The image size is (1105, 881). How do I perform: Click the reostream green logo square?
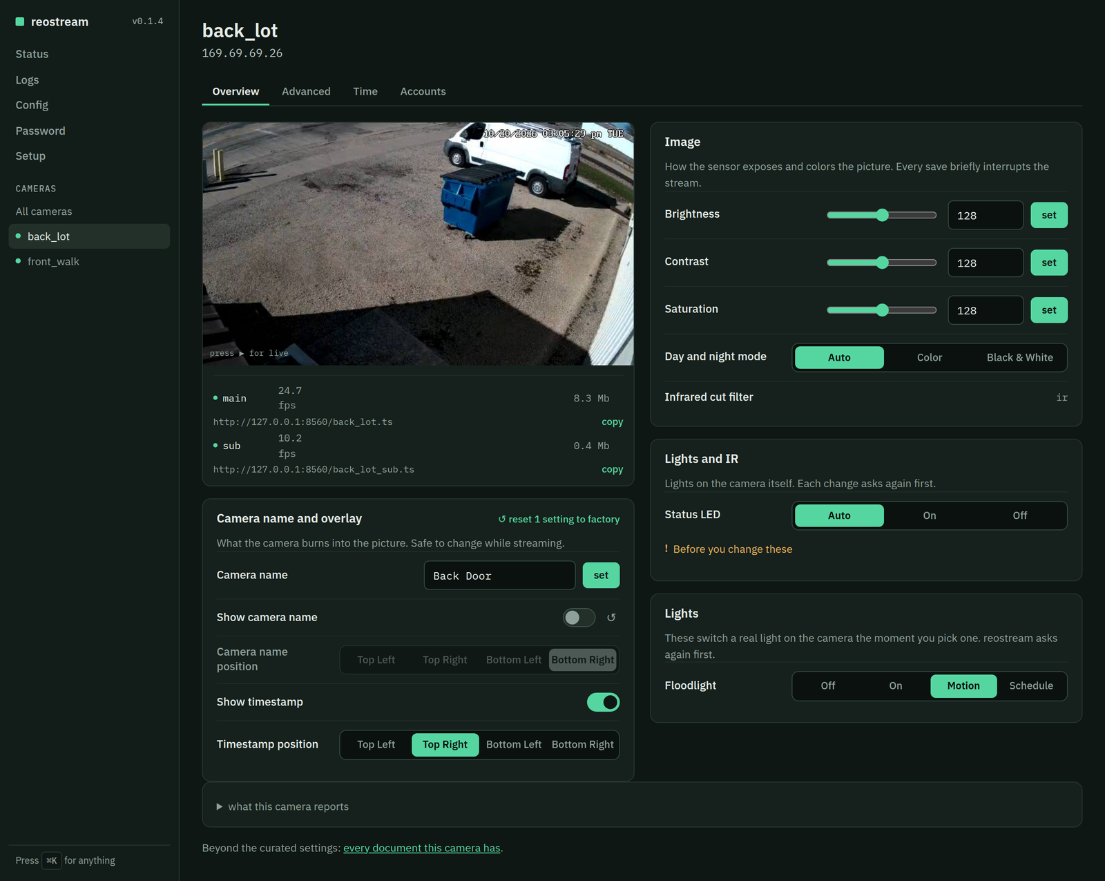pos(20,21)
